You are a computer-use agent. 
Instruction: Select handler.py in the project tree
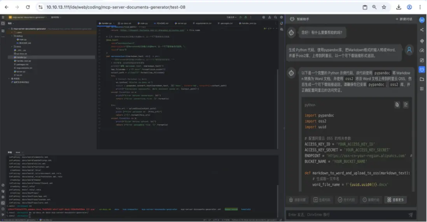point(52,57)
